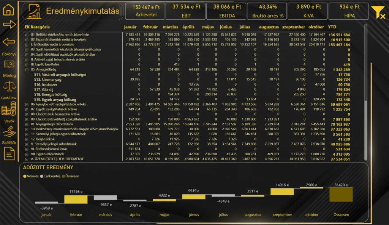Go to the Home page icon
The height and width of the screenshot is (225, 389).
9,9
